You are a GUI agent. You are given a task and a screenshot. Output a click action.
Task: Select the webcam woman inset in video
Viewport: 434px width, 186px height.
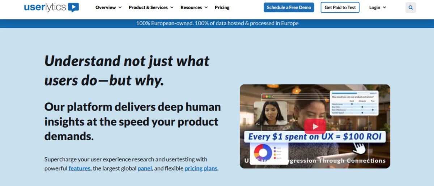pos(271,113)
